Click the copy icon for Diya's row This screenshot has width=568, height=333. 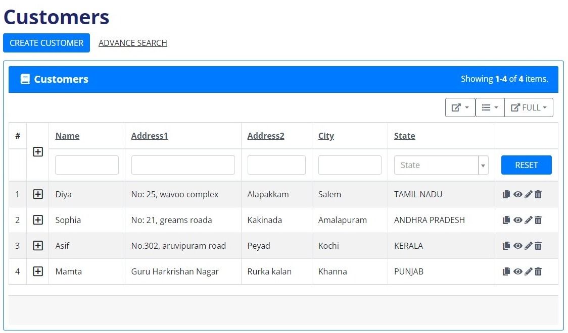[x=506, y=194]
